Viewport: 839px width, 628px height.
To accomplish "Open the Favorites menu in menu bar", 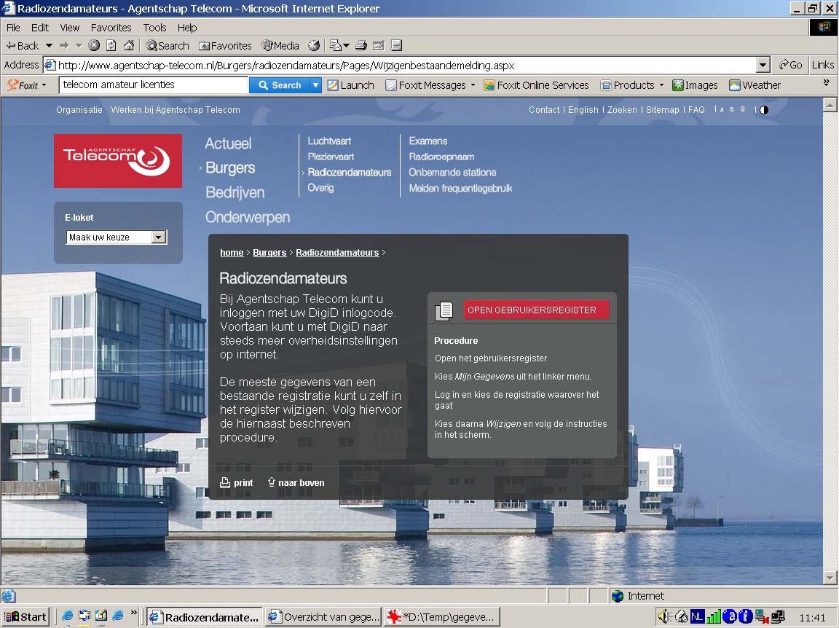I will tap(111, 28).
